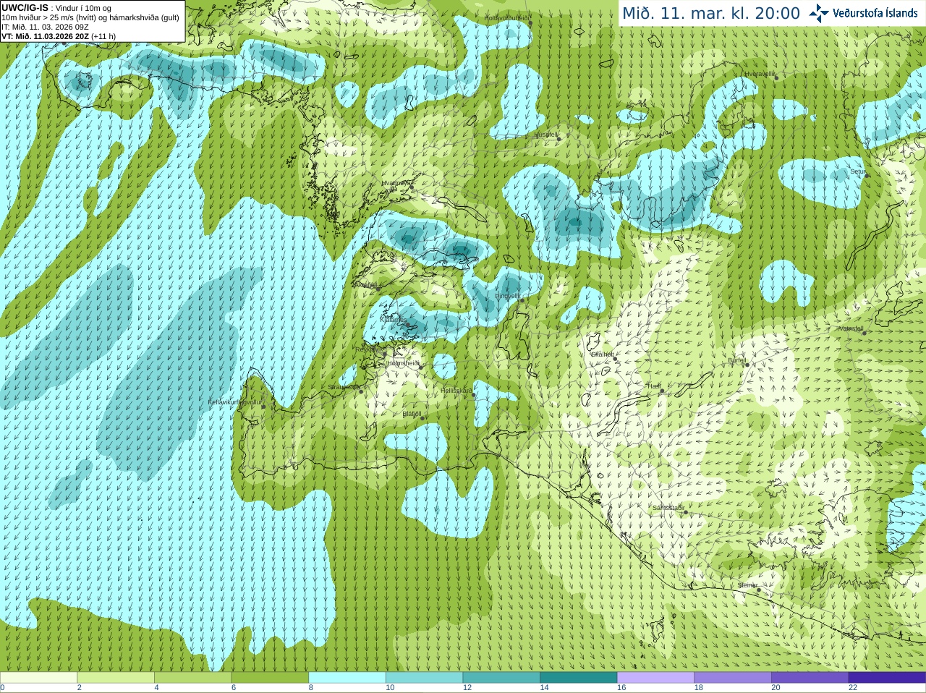Select the 12–14 m/s teal legend swatch
This screenshot has height=693, width=926.
[501, 678]
